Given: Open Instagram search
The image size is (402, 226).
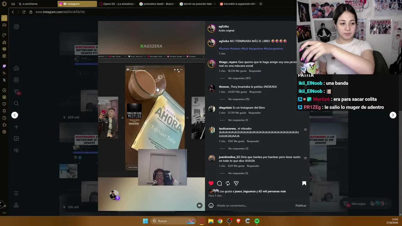Looking at the screenshot, I should (x=16, y=104).
